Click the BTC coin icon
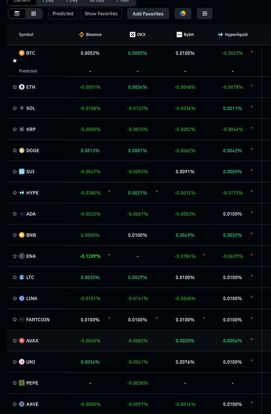The width and height of the screenshot is (271, 414). (x=22, y=53)
